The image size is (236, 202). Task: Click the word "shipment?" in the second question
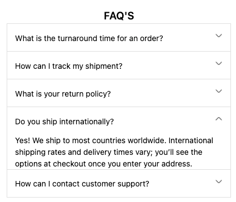[104, 66]
